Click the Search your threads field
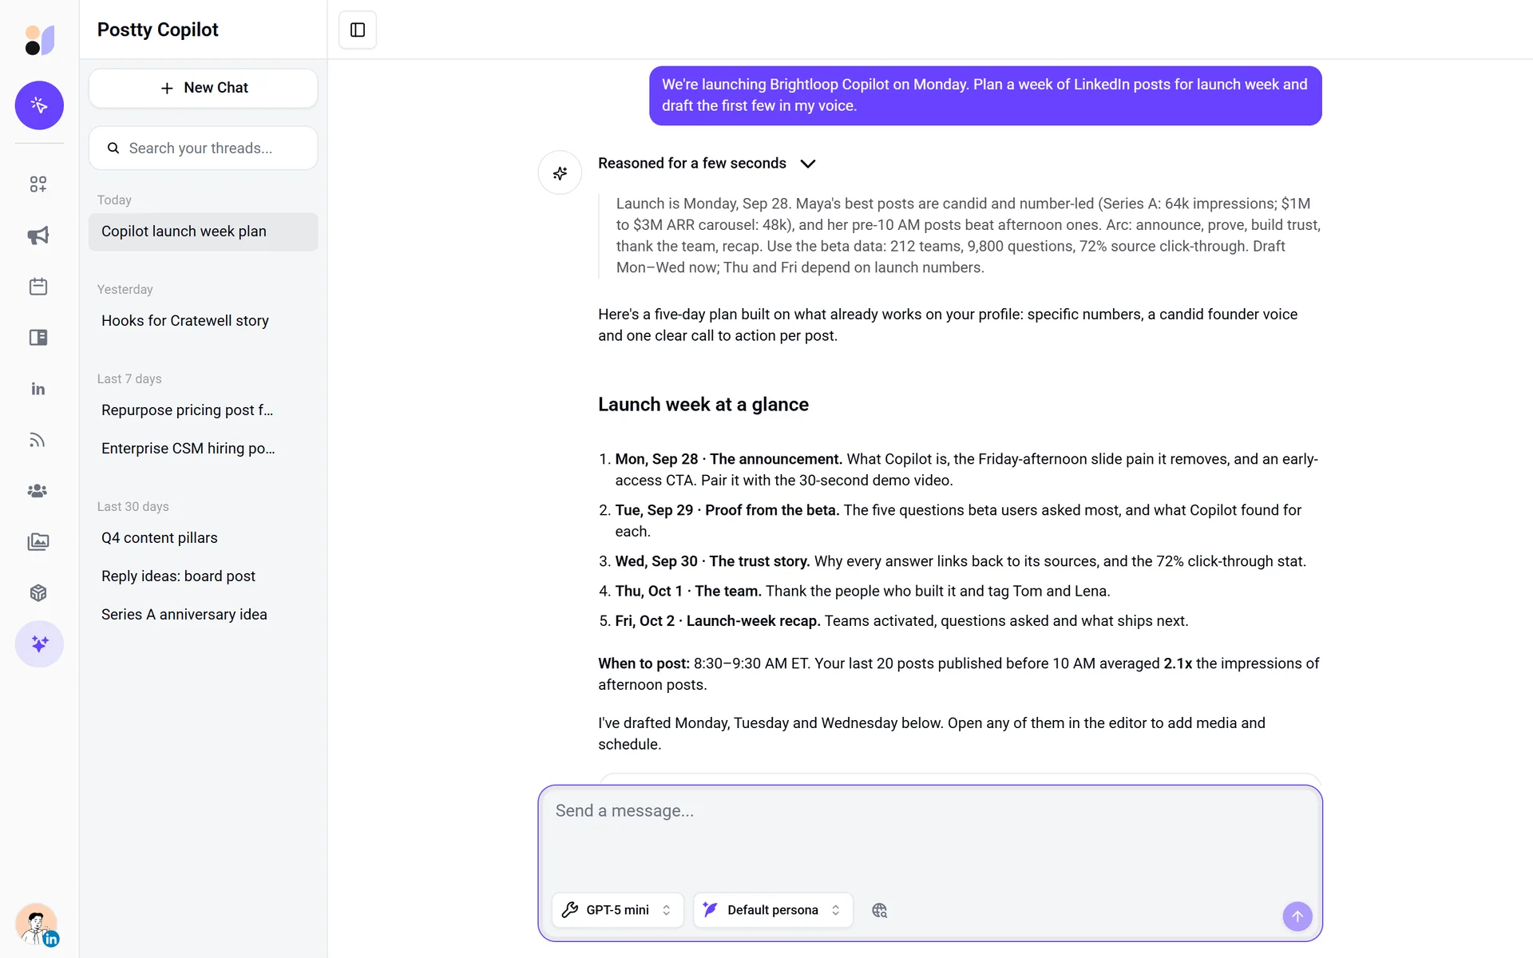The width and height of the screenshot is (1533, 958). coord(203,148)
